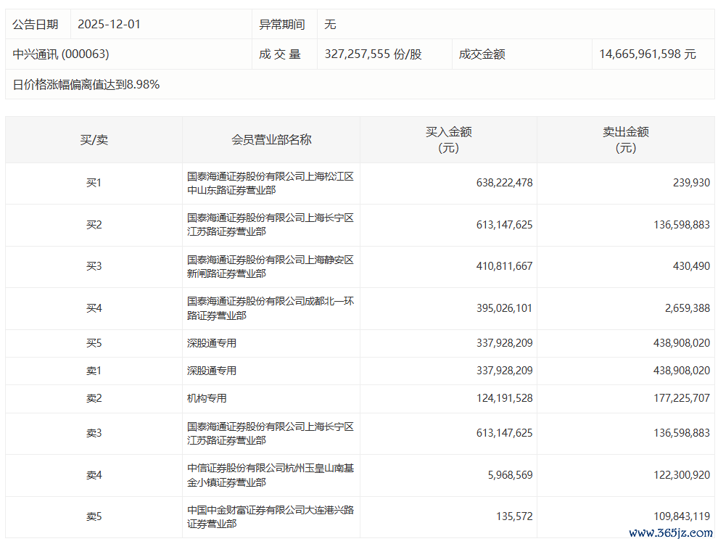Select the 买2 row label
Image resolution: width=718 pixels, height=544 pixels.
[94, 225]
